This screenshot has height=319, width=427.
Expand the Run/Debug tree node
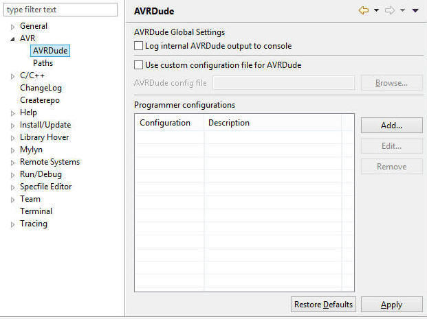pos(12,174)
